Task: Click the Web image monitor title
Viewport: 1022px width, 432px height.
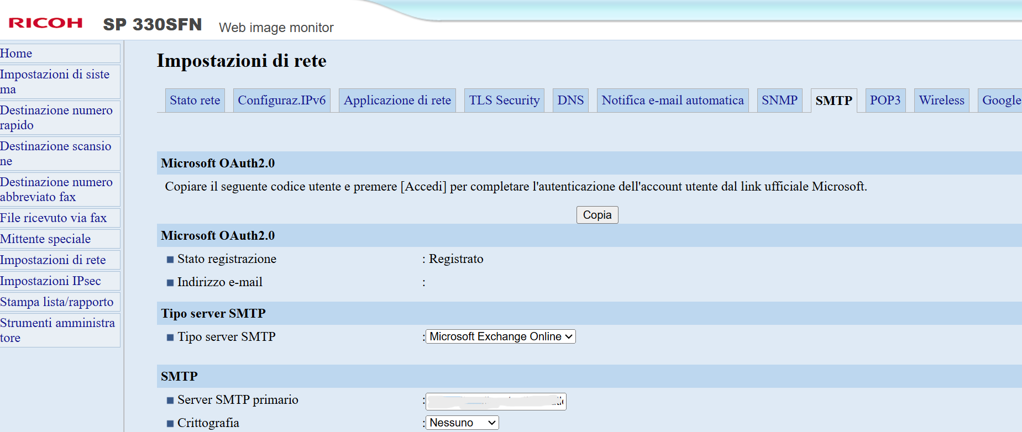Action: [x=276, y=28]
